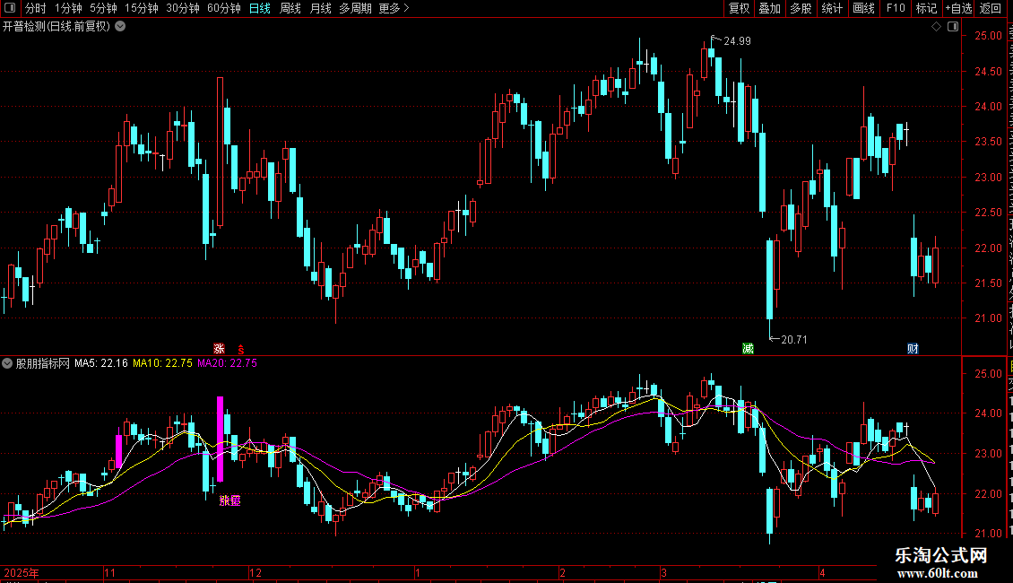Add stock to watchlist with +自选
Viewport: 1013px width, 583px height.
pyautogui.click(x=958, y=8)
